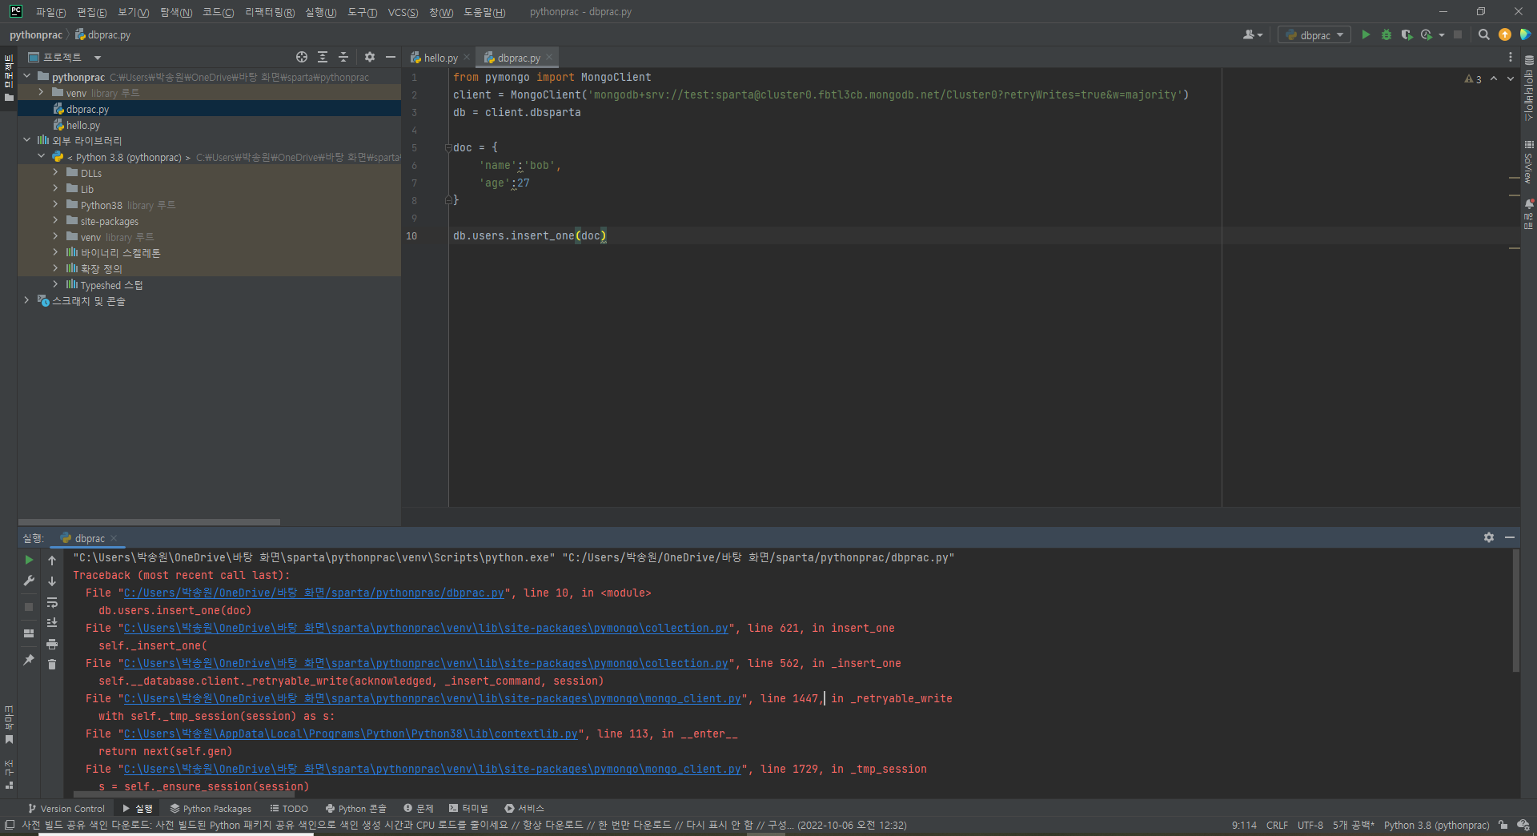This screenshot has width=1537, height=836.
Task: Toggle the 터미널 tool window
Action: 469,808
